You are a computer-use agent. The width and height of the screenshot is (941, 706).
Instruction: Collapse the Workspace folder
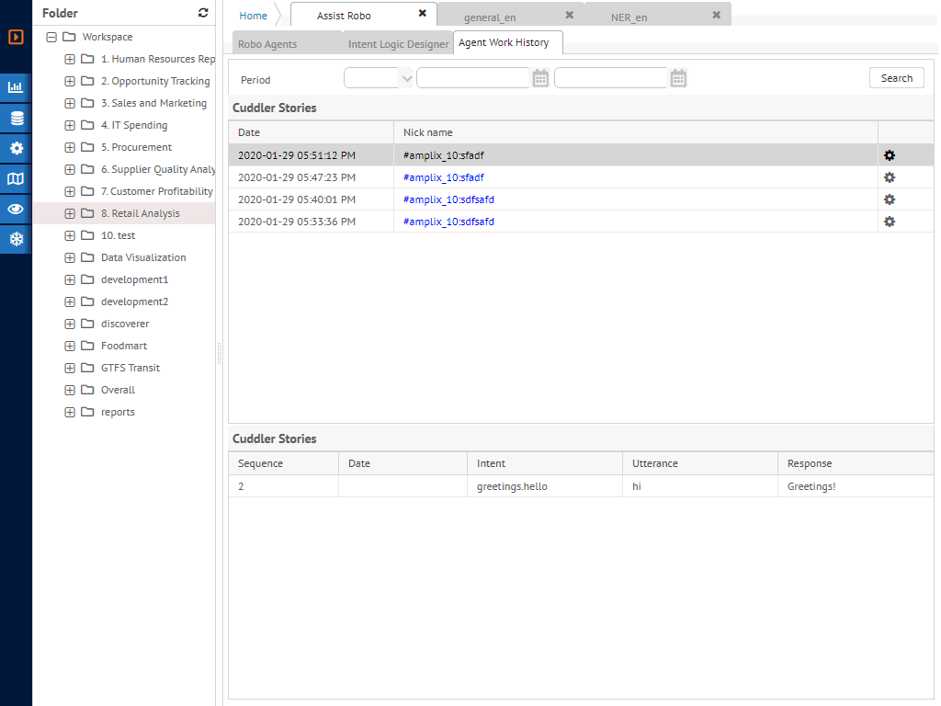(51, 37)
